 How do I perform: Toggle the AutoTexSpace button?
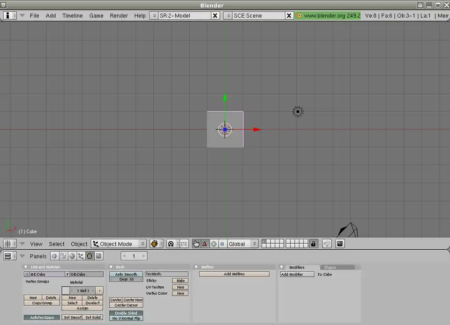[42, 318]
